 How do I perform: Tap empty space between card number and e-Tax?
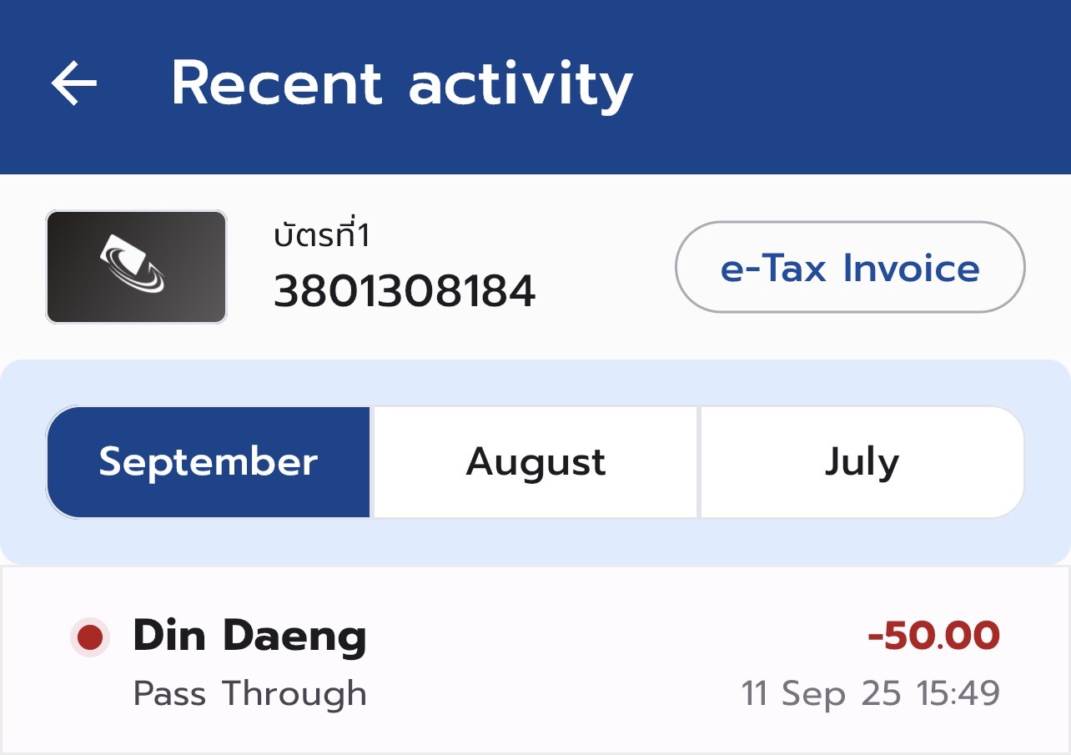605,267
